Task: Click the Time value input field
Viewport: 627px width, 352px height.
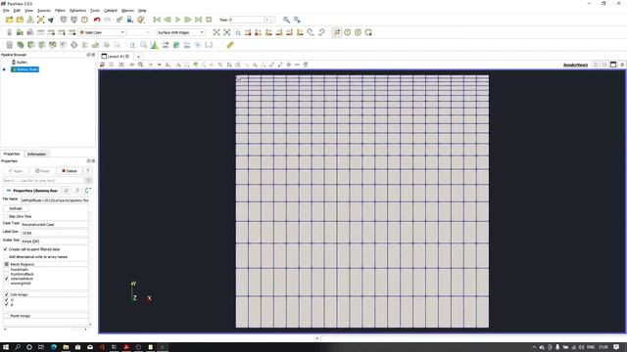Action: pyautogui.click(x=246, y=20)
